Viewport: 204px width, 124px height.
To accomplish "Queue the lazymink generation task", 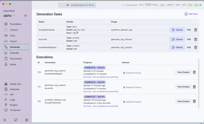I will (x=177, y=39).
